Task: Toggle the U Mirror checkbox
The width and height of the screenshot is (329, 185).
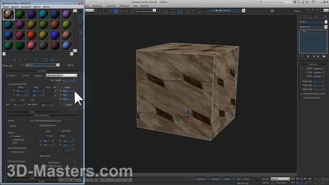Action: (49, 91)
